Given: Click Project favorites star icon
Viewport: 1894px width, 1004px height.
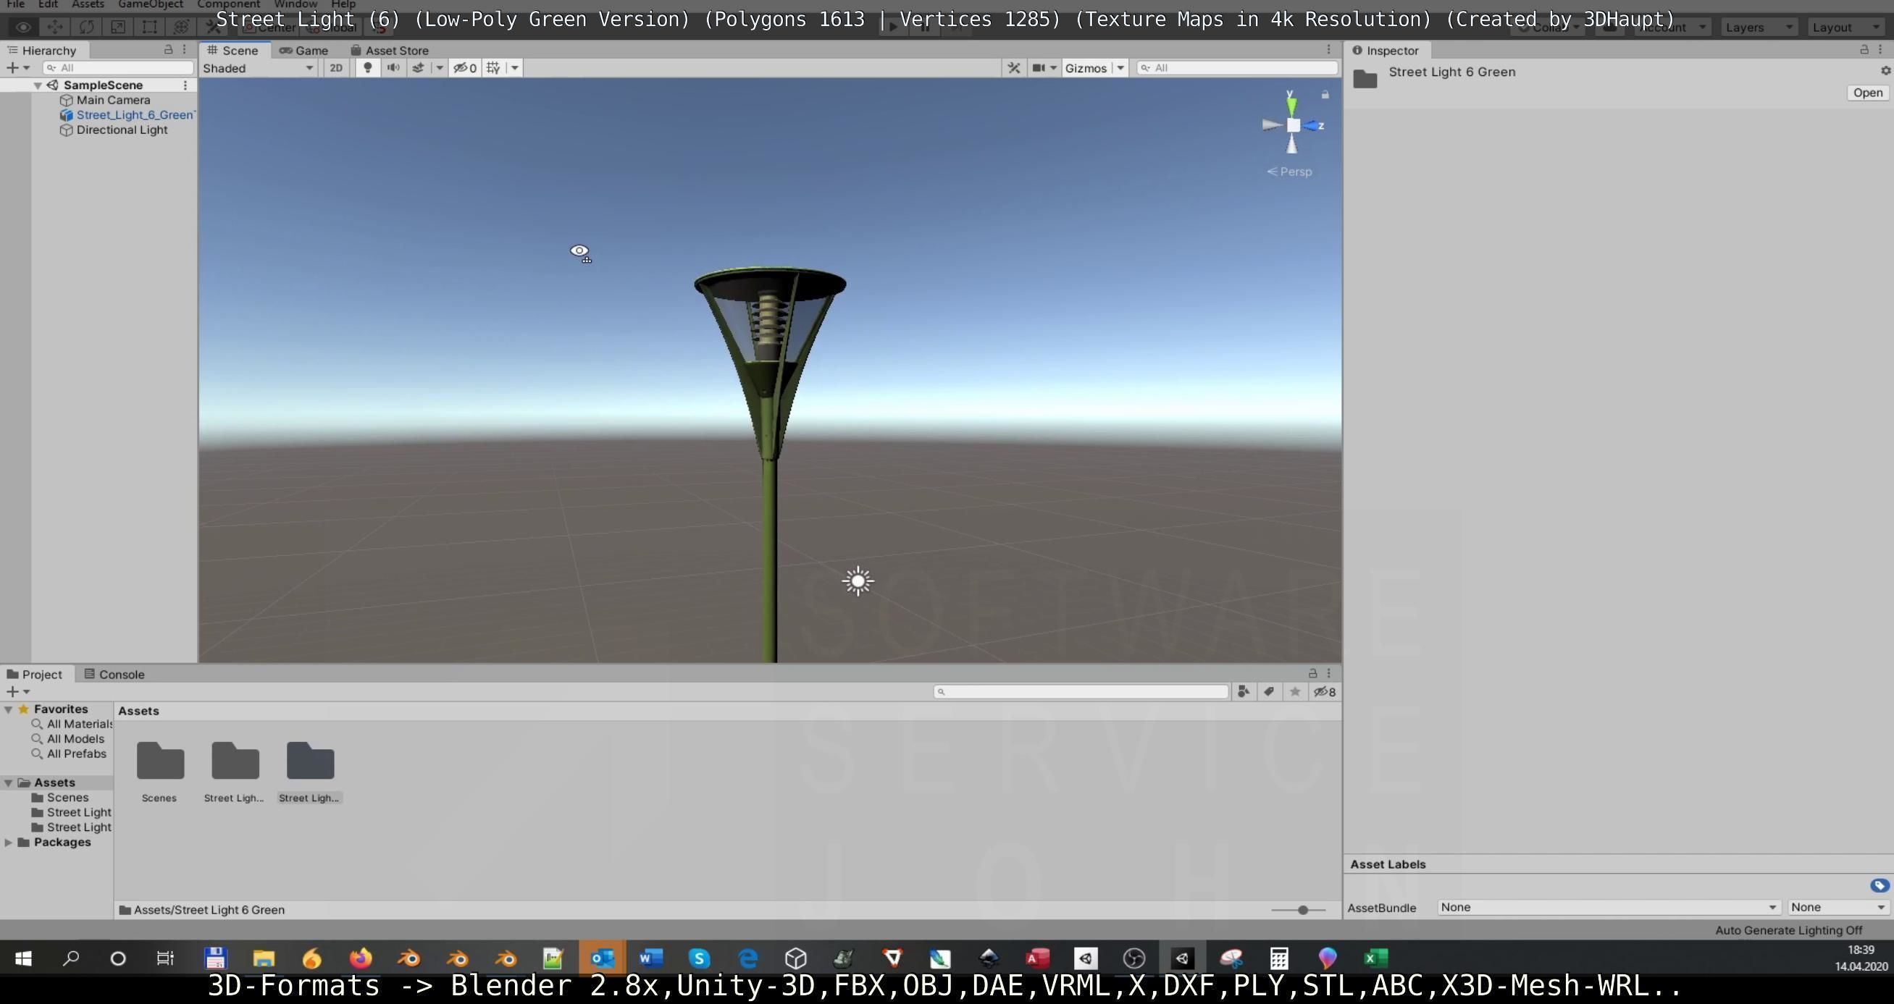Looking at the screenshot, I should [1295, 691].
